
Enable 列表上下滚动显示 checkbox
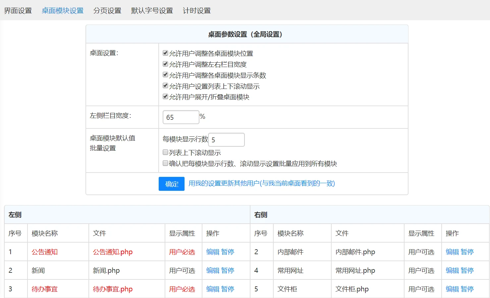click(165, 152)
